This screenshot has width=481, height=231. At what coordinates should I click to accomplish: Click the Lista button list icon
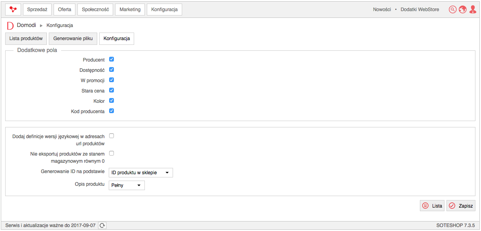(425, 206)
